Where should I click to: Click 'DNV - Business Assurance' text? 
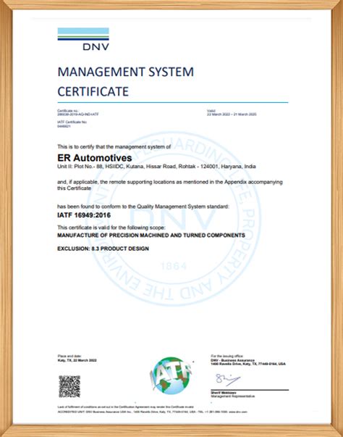[x=232, y=360]
